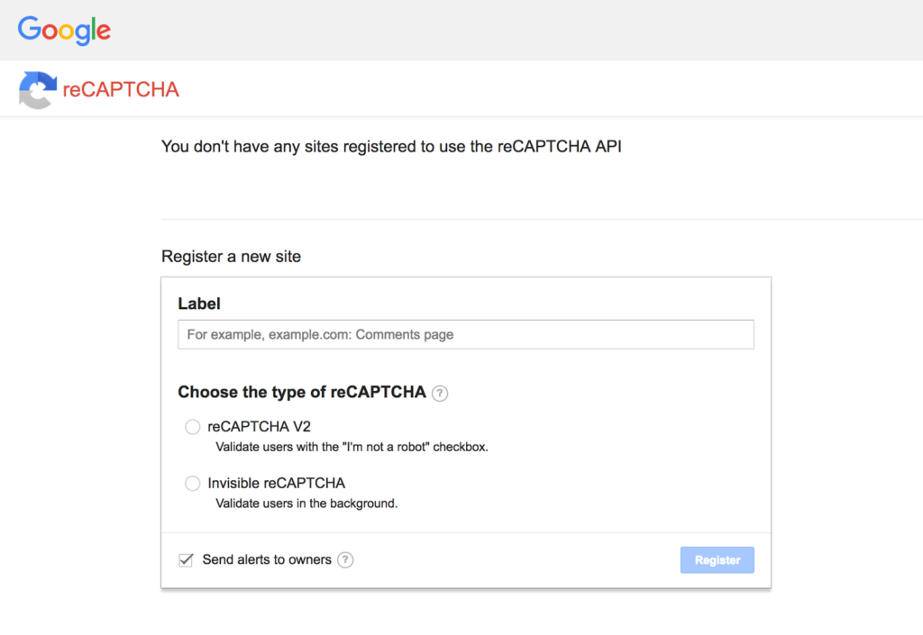The height and width of the screenshot is (635, 923).
Task: Click the 'You don't have any sites registered' message
Action: (391, 147)
